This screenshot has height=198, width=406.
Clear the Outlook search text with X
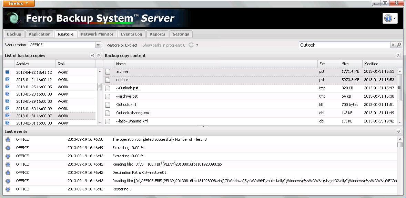(x=393, y=45)
